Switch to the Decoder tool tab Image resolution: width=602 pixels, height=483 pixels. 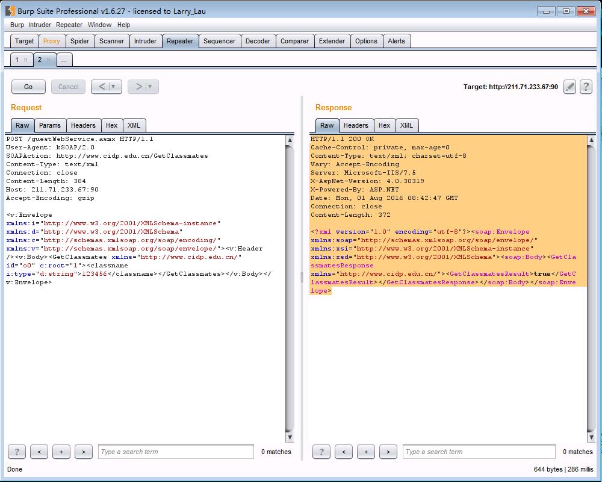(x=258, y=41)
